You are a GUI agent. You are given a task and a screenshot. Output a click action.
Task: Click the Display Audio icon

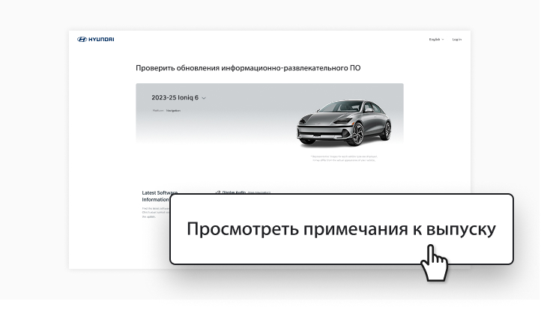tap(218, 192)
